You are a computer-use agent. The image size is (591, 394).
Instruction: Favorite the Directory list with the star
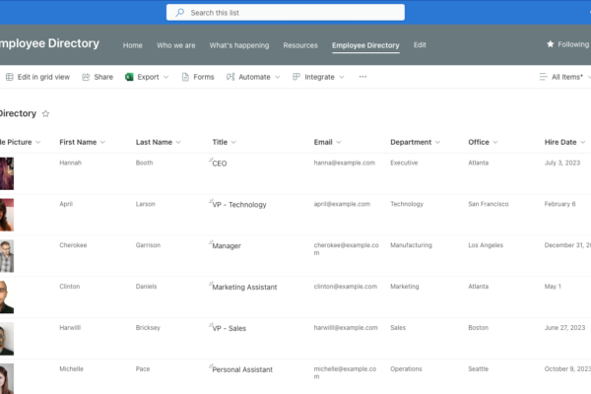click(x=45, y=114)
